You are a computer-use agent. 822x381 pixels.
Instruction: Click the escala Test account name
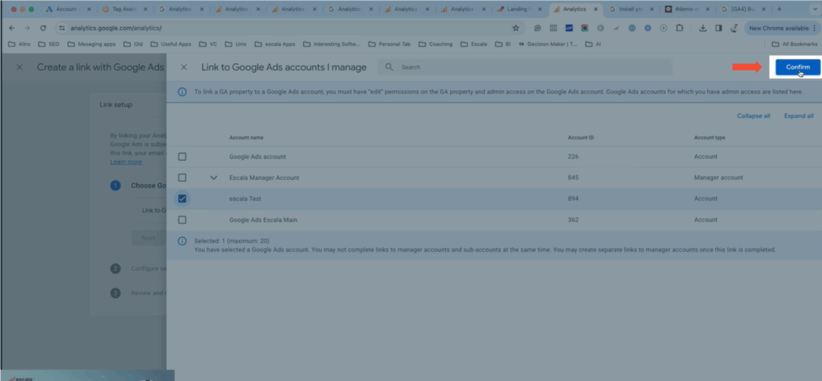pyautogui.click(x=245, y=199)
